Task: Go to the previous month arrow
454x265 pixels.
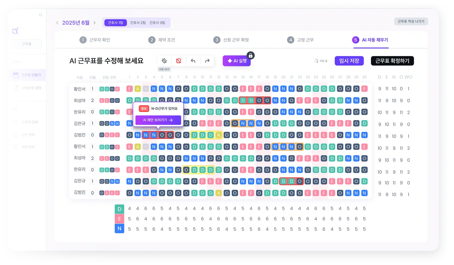Action: coord(57,23)
